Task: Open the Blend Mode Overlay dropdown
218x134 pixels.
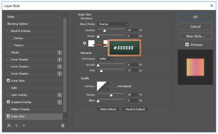Action: 113,24
